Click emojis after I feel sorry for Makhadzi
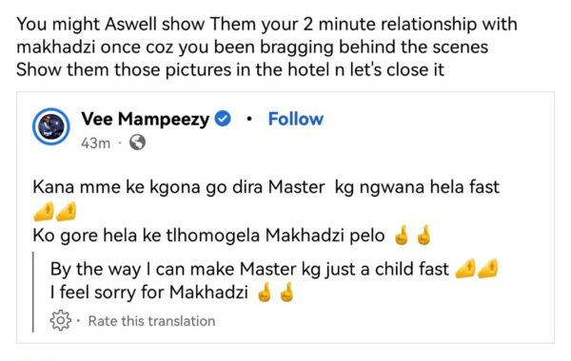The width and height of the screenshot is (571, 361). [276, 292]
